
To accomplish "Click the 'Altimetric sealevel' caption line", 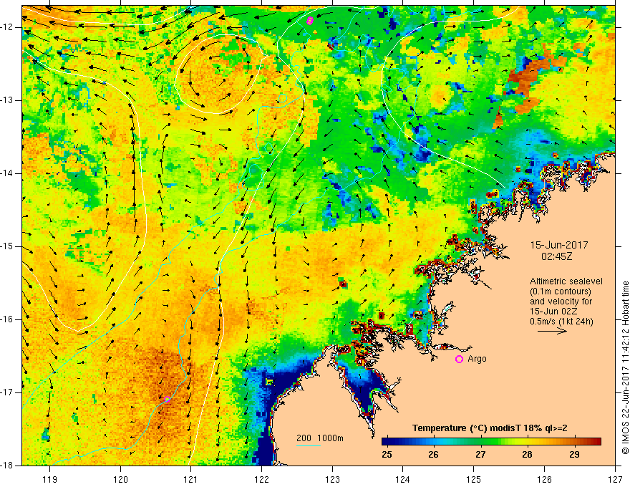I will pyautogui.click(x=566, y=281).
